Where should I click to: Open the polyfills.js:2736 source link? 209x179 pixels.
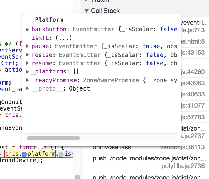pos(183,166)
